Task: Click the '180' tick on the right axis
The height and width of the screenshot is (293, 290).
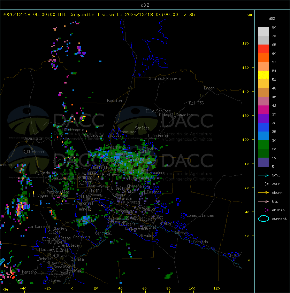Action: click(245, 43)
